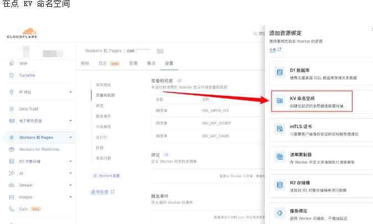Viewport: 373px width, 224px height.
Task: Click external-link icon next to 提供反馈
Action: coord(113,191)
